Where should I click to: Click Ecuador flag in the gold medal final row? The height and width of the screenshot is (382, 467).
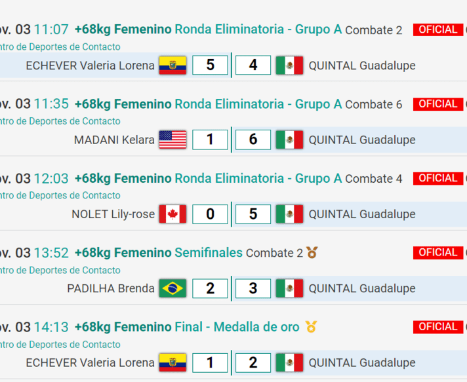pos(173,362)
